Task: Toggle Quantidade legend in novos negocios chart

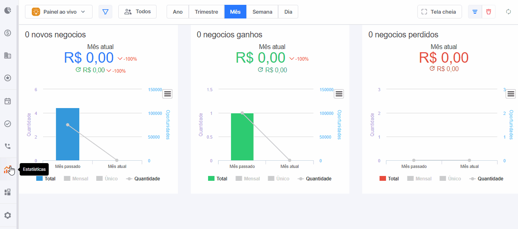Action: (142, 178)
